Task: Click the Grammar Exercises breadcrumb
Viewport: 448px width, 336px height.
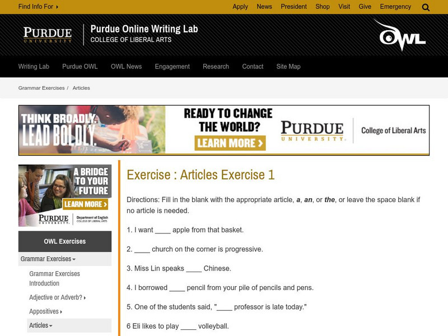Action: coord(41,88)
